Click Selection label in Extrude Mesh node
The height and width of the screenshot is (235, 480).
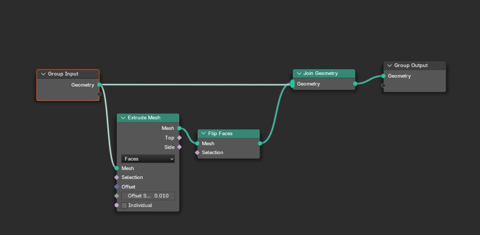[132, 177]
